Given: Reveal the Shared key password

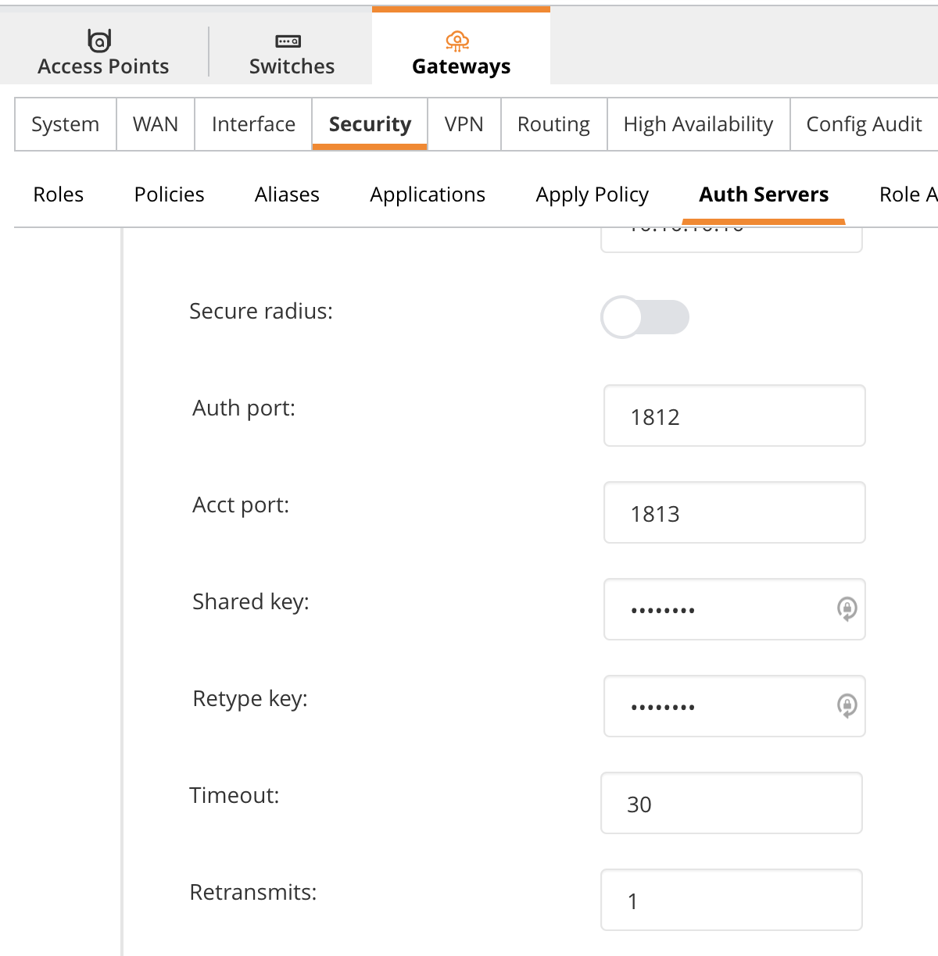Looking at the screenshot, I should 847,610.
